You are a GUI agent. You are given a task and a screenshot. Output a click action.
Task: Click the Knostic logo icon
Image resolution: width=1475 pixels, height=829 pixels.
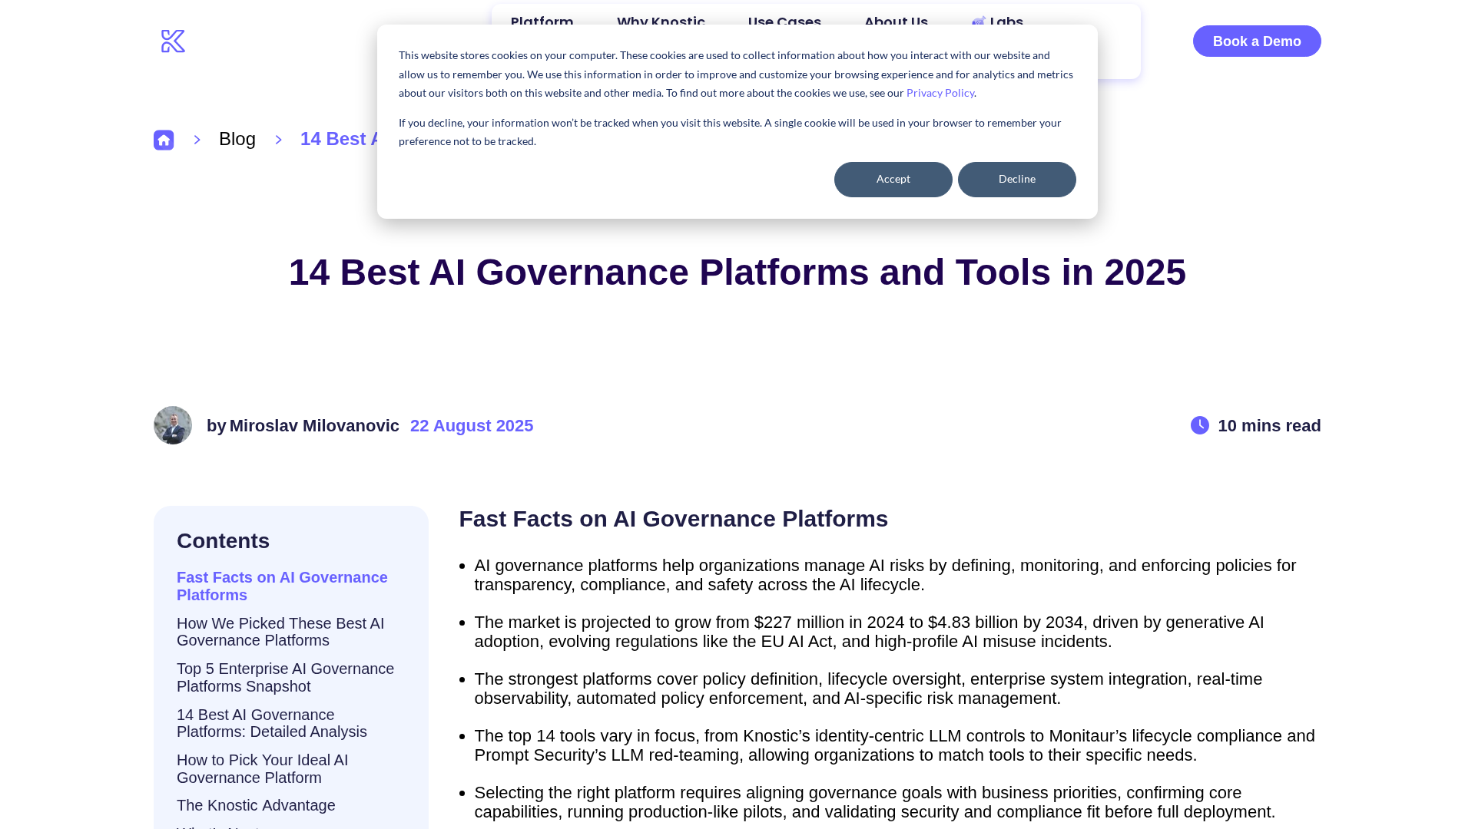(173, 41)
